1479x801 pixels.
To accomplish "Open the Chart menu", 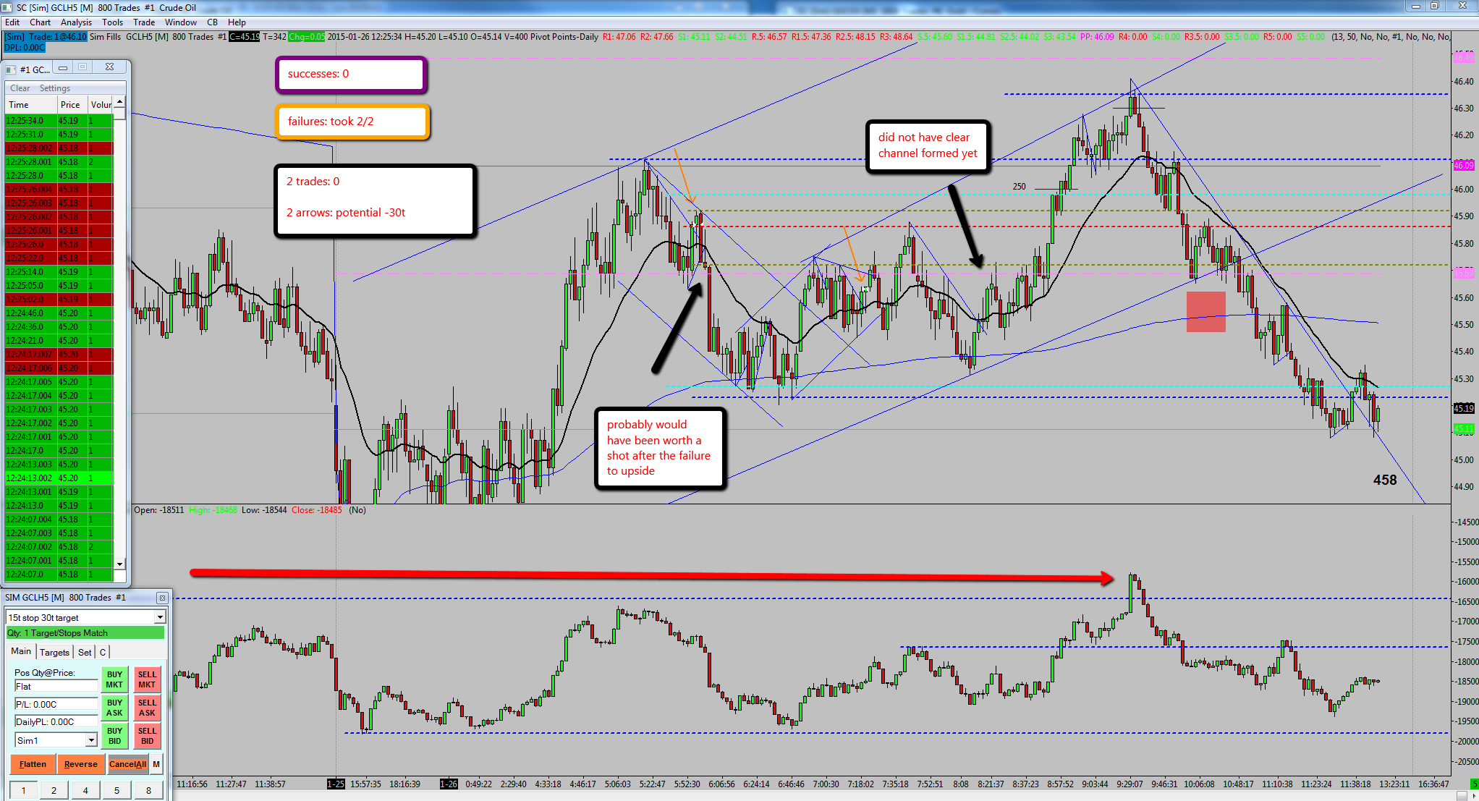I will 41,22.
